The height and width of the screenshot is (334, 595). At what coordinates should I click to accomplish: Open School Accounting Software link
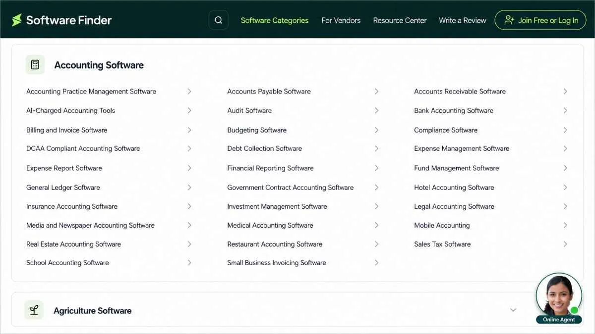(x=67, y=263)
